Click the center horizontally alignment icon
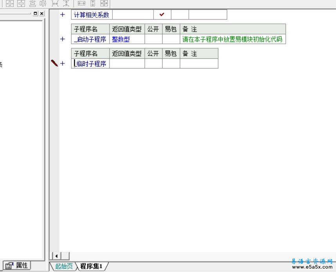336x272 pixels. [x=9, y=4]
